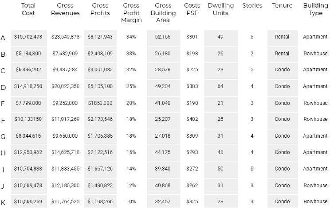Select row label A
Screen dimensions: 330x209
click(x=4, y=38)
